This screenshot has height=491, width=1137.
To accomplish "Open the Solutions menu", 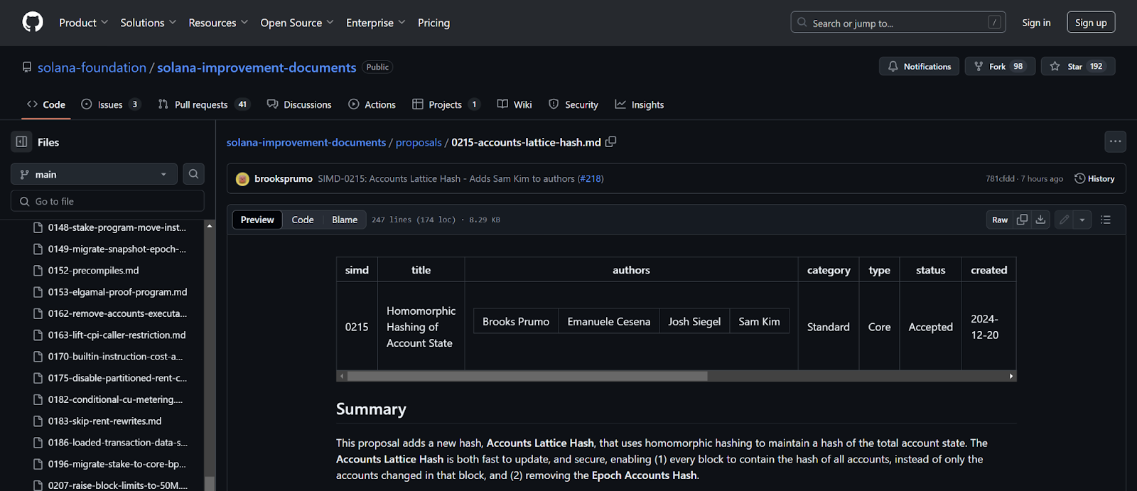I will click(x=148, y=23).
